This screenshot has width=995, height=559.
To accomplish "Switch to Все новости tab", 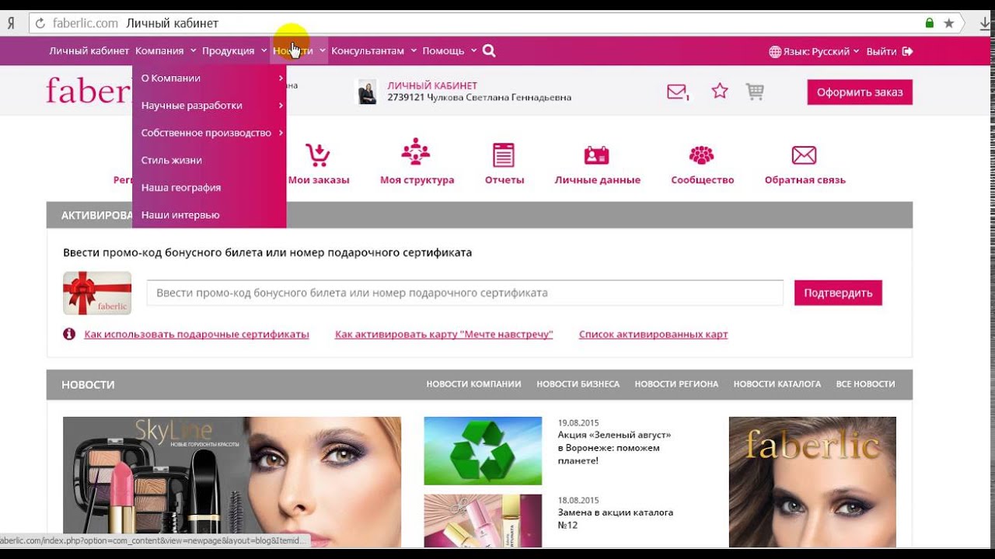I will [865, 384].
